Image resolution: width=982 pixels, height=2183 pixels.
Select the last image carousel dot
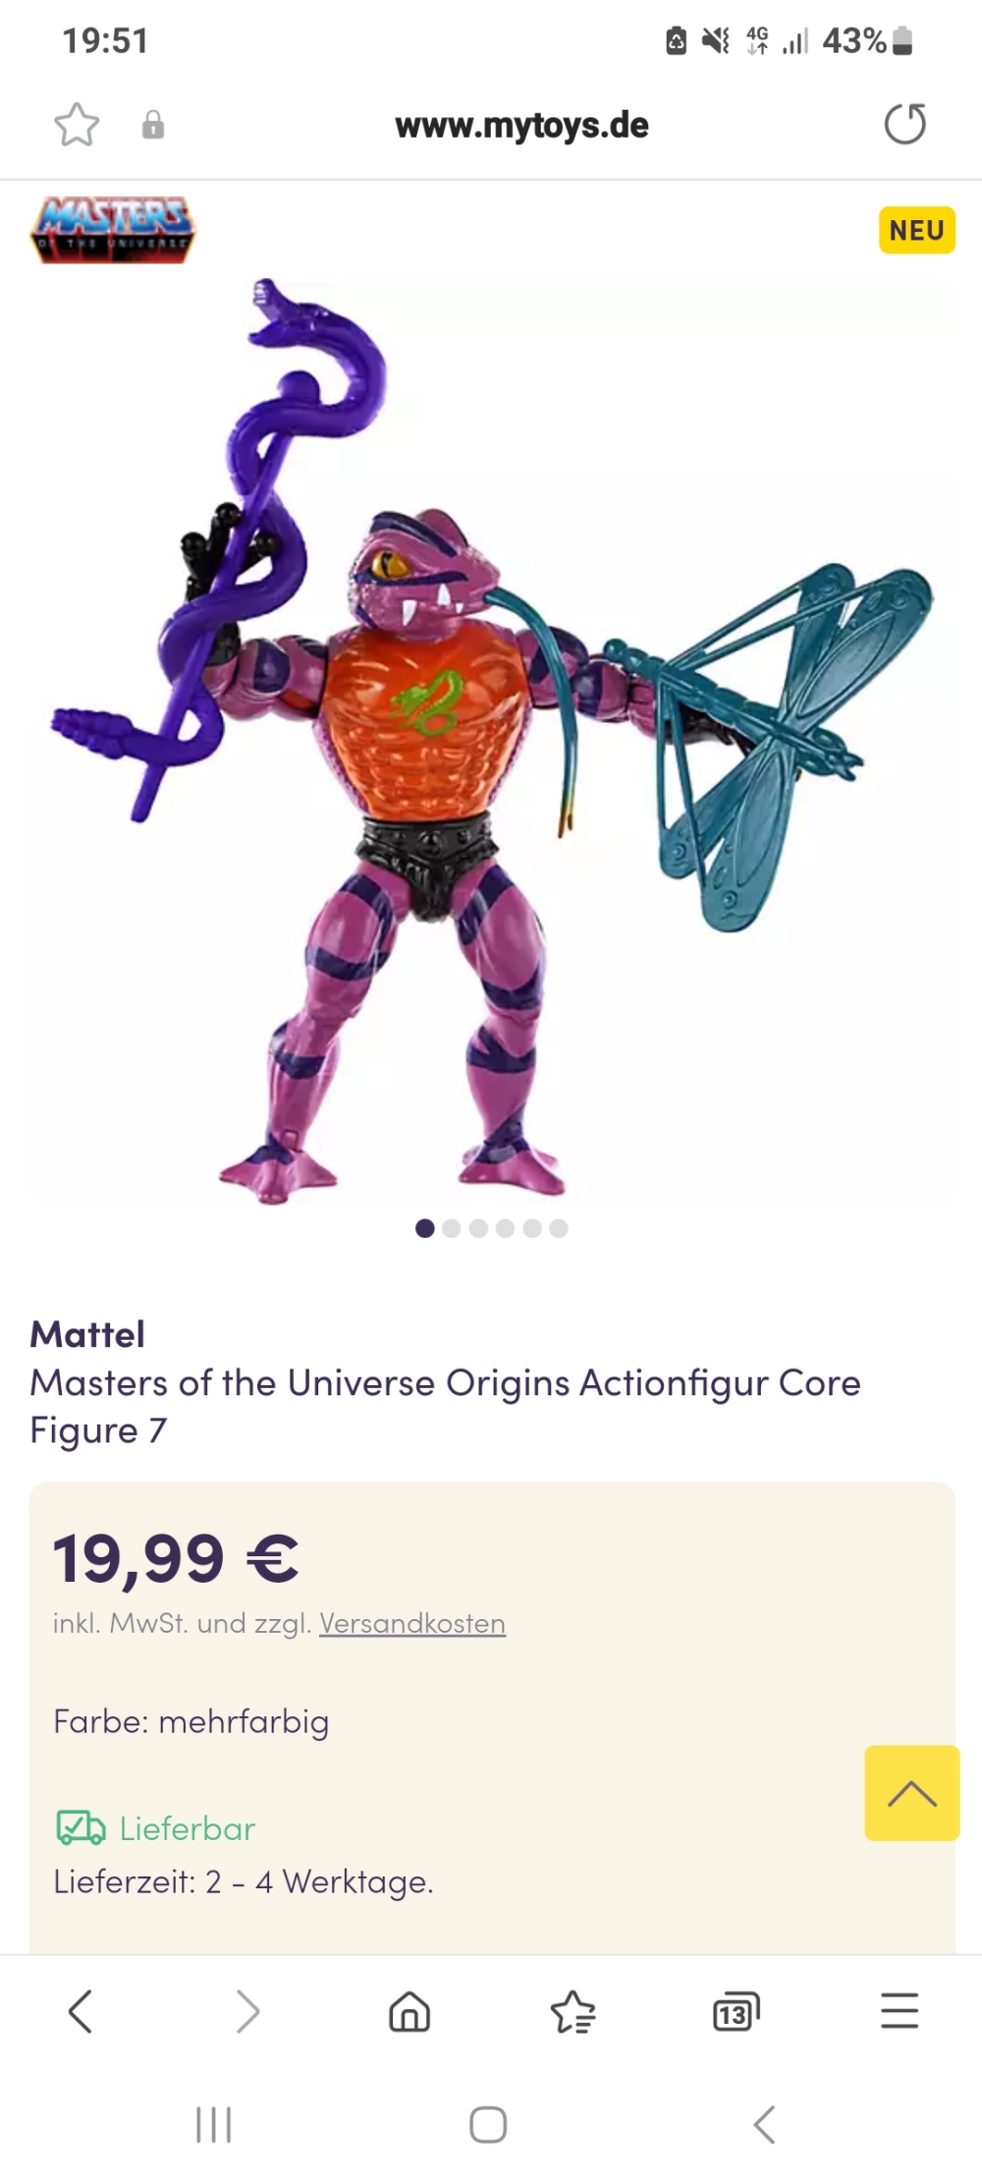click(559, 1228)
